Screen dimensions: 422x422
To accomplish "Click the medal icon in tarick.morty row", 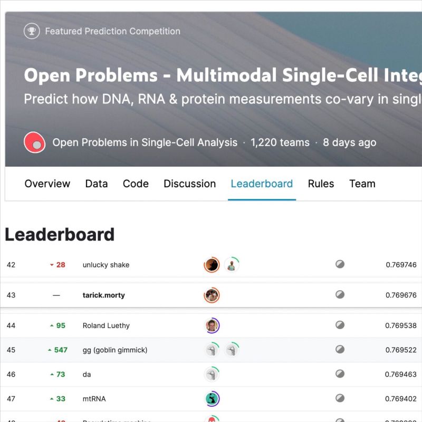I will 340,295.
